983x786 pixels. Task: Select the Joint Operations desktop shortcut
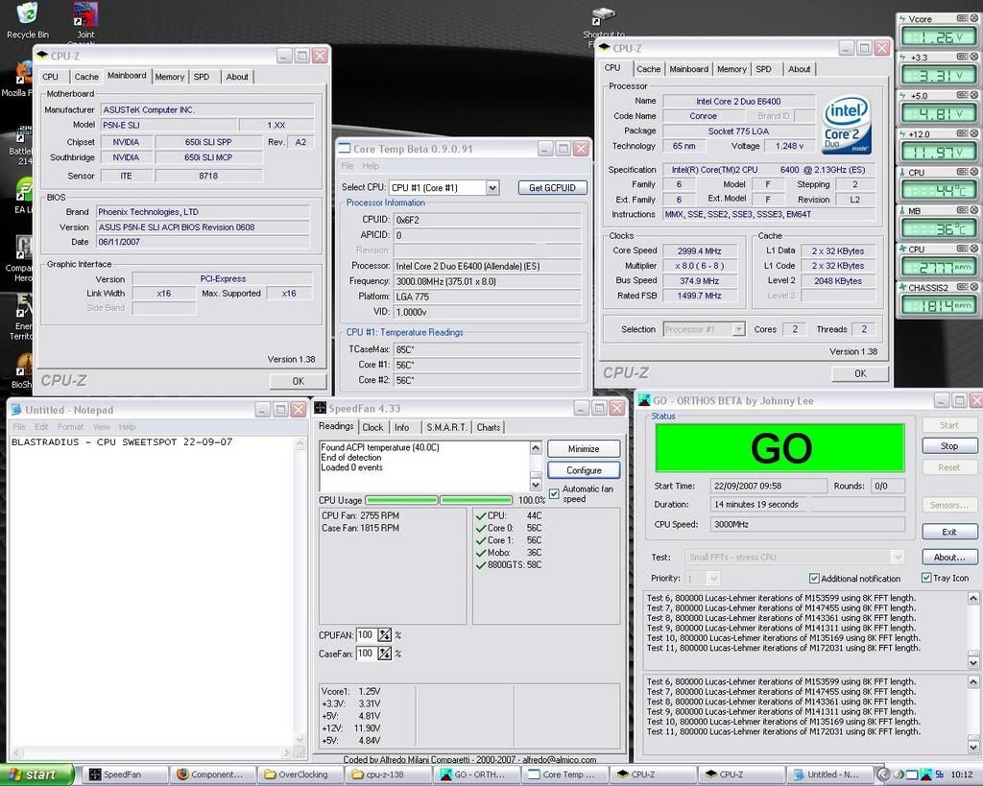click(x=85, y=22)
